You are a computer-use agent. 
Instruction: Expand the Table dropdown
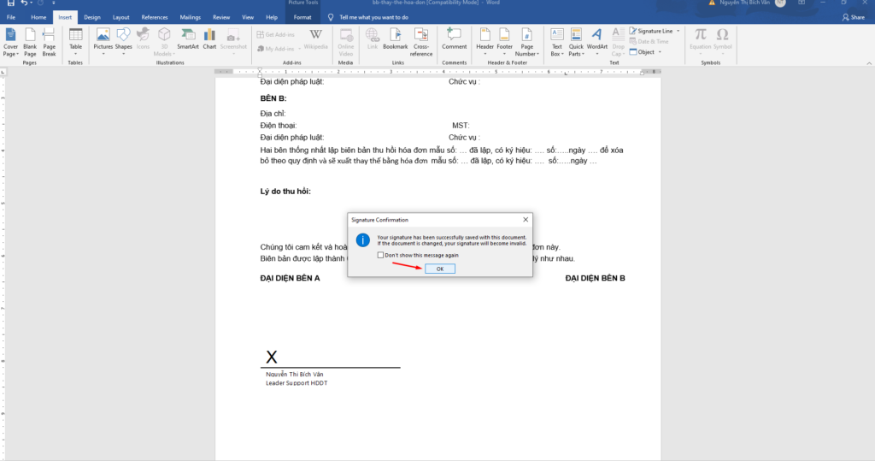click(x=75, y=53)
